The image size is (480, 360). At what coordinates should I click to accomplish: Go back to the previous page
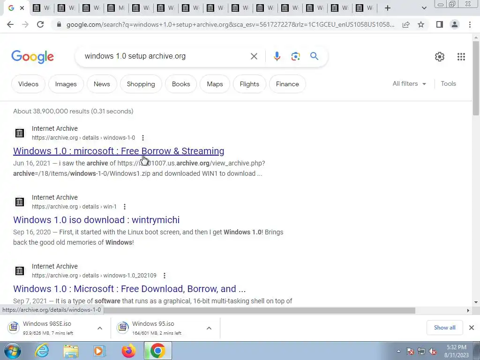(10, 24)
